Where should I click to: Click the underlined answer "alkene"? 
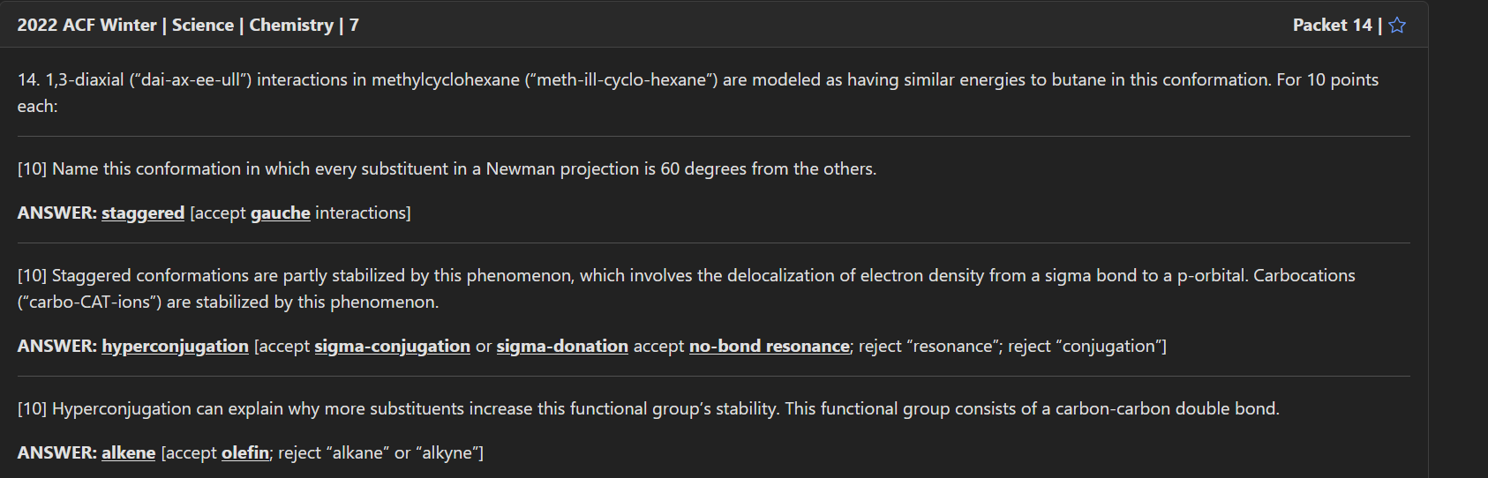[x=128, y=453]
